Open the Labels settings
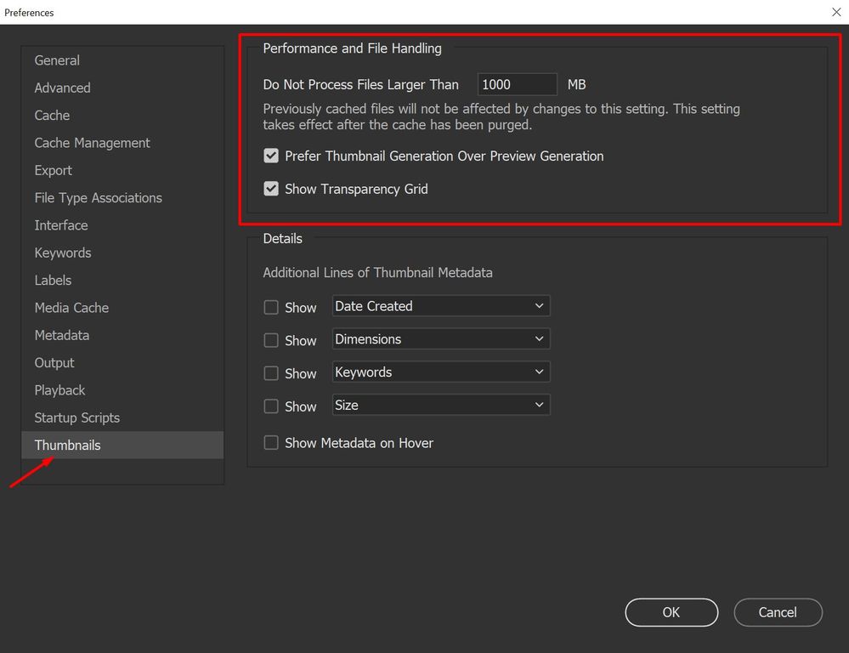The width and height of the screenshot is (849, 653). click(x=52, y=280)
